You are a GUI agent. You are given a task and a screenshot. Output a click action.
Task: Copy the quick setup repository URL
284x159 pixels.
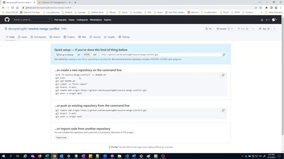coord(224,55)
